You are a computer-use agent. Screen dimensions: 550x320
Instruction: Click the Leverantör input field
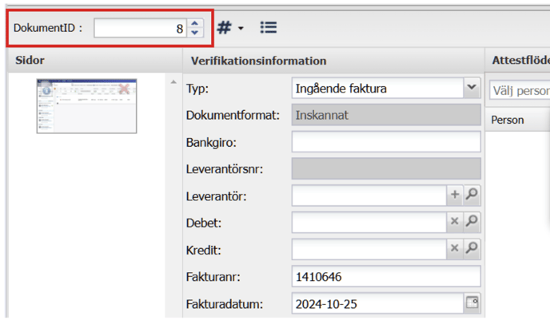[369, 196]
